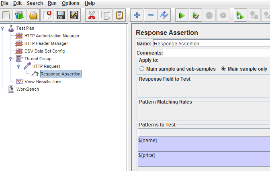Image resolution: width=270 pixels, height=171 pixels.
Task: Save the test plan with the floppy disk icon
Action: [61, 16]
